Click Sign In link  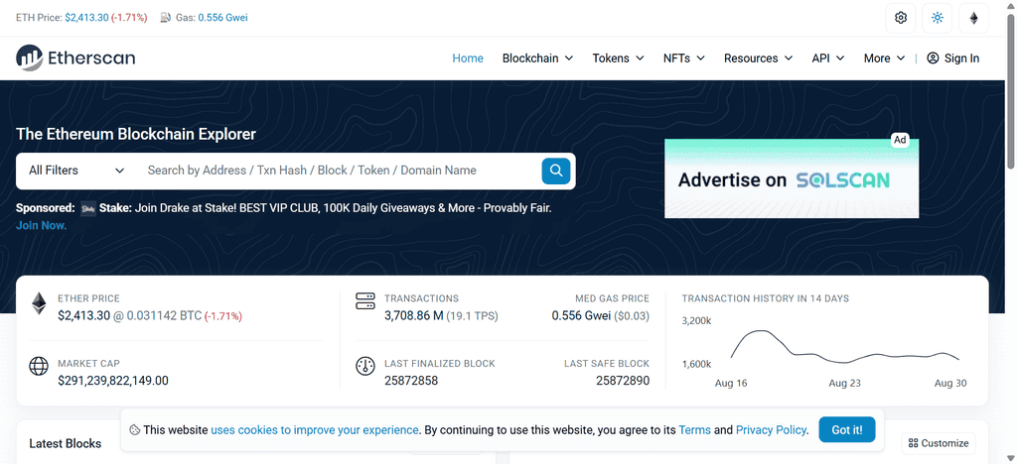(x=953, y=58)
